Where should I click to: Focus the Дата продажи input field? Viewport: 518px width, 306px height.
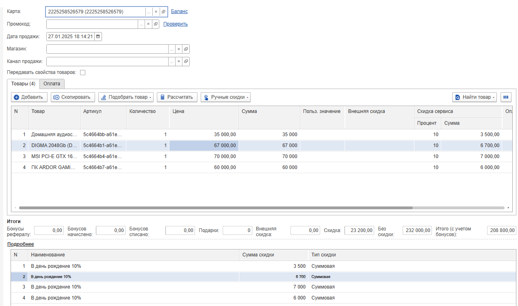[70, 37]
